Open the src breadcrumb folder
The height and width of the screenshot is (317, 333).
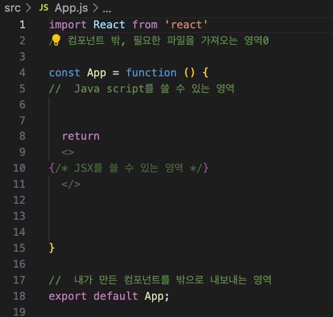[x=12, y=8]
